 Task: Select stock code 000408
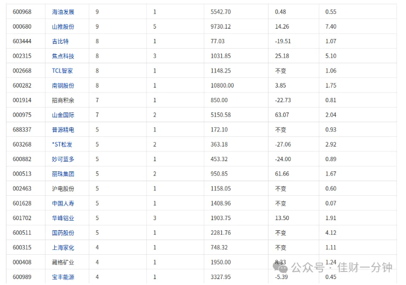22,262
